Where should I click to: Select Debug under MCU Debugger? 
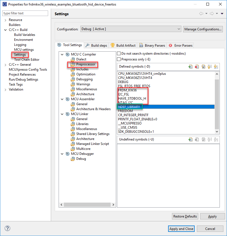tap(81, 159)
